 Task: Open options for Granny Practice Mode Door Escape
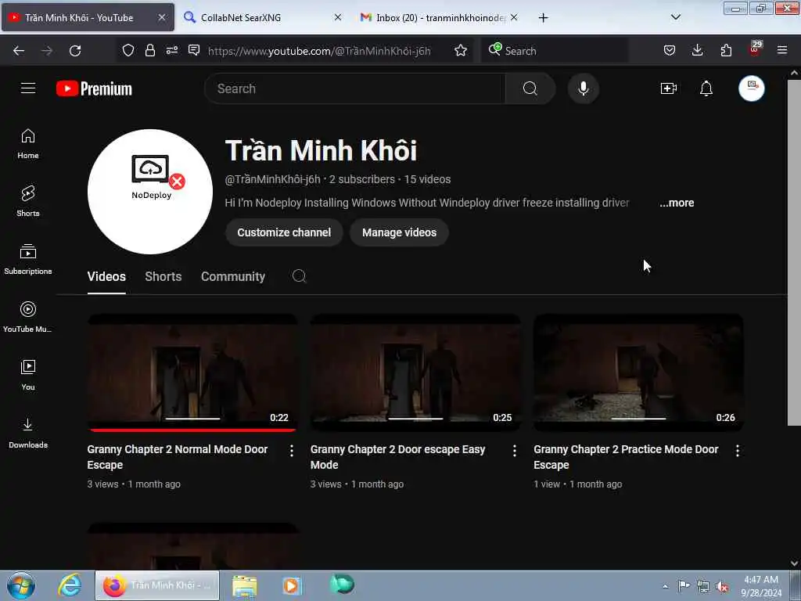pyautogui.click(x=737, y=450)
